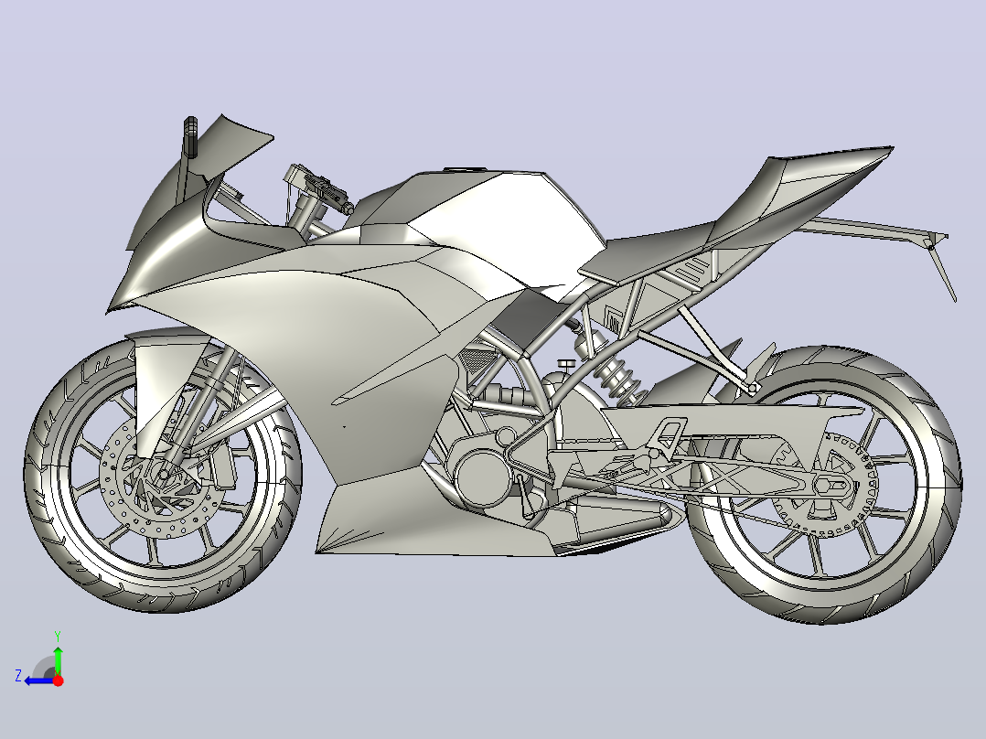
Task: Select the rear chain sprocket
Action: coord(824,484)
